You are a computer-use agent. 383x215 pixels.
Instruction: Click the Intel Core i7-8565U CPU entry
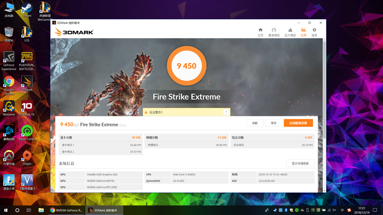click(184, 175)
